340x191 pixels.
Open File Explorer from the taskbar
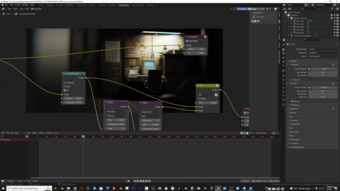69,188
